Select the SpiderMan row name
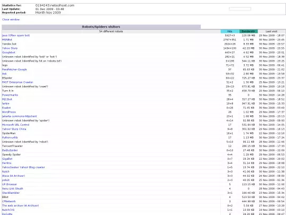This screenshot has width=286, height=215. (9, 133)
